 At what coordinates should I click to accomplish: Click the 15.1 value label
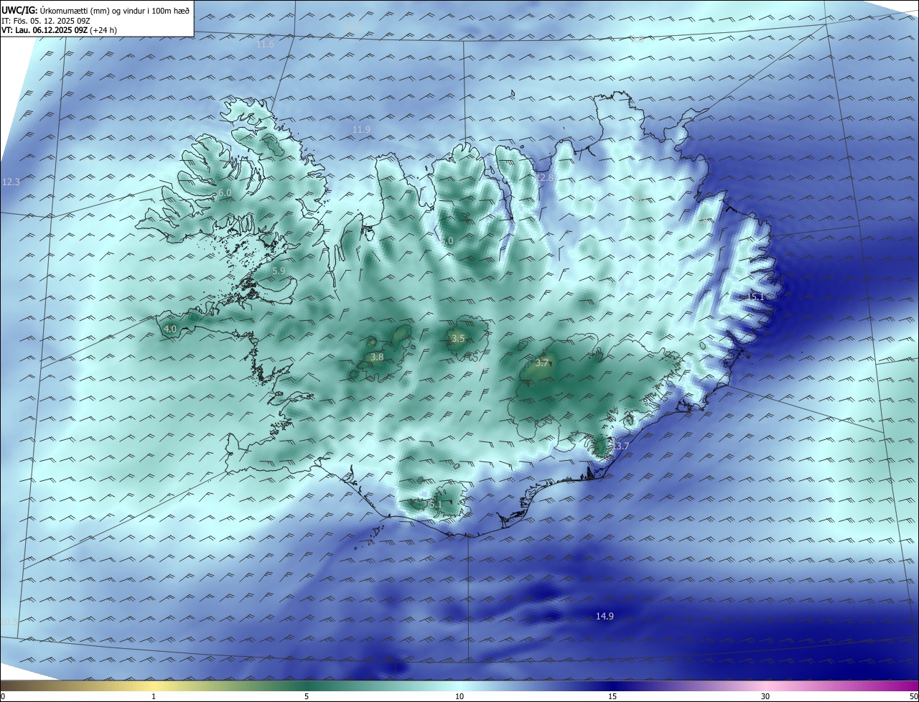pyautogui.click(x=756, y=297)
